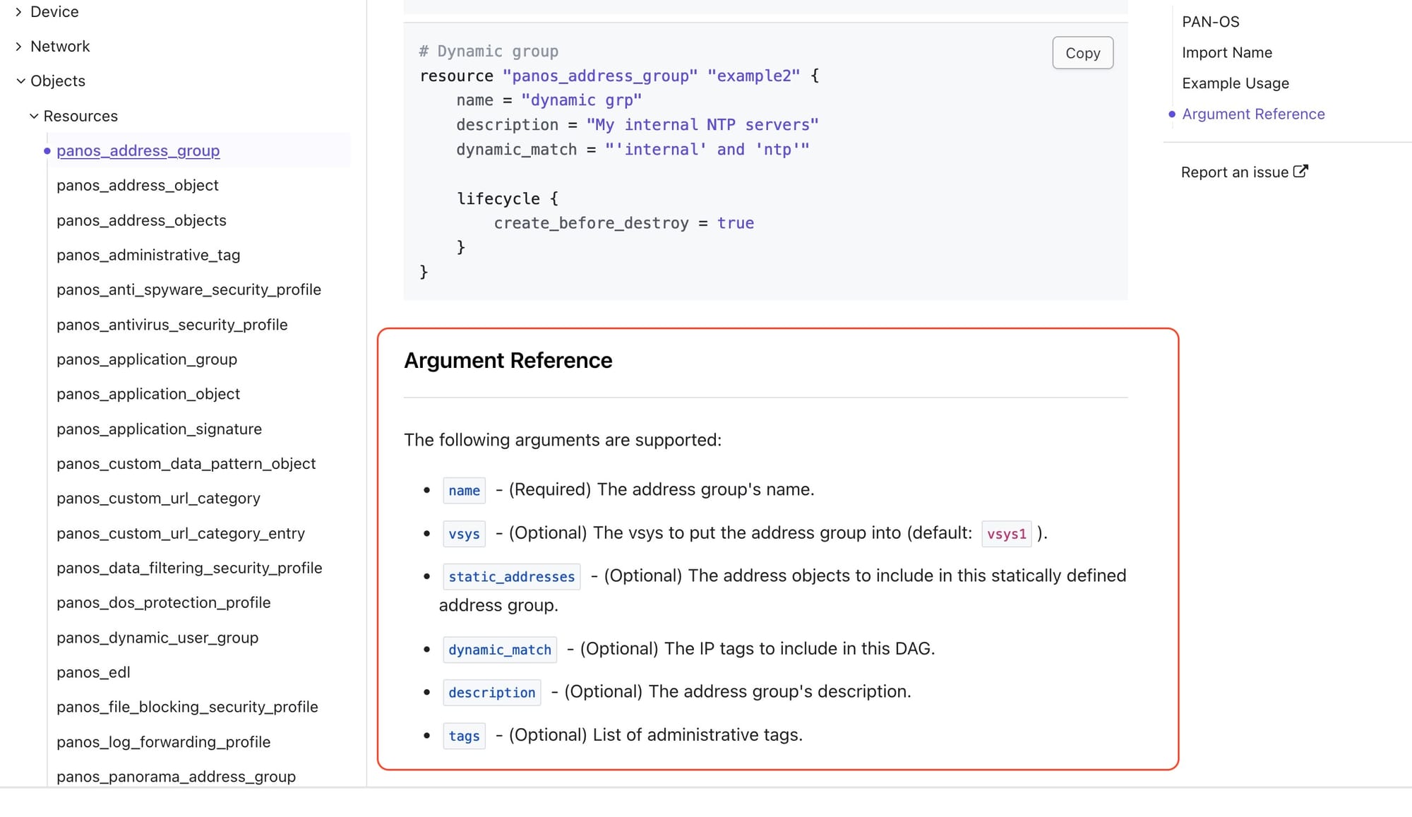Click the panos_edl tree item
Screen dimensions: 1412x817
[93, 672]
